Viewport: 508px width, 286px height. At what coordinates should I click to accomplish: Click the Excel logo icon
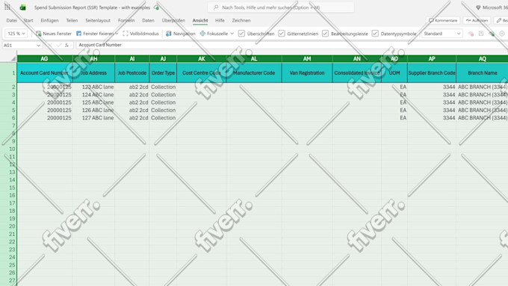click(x=22, y=7)
